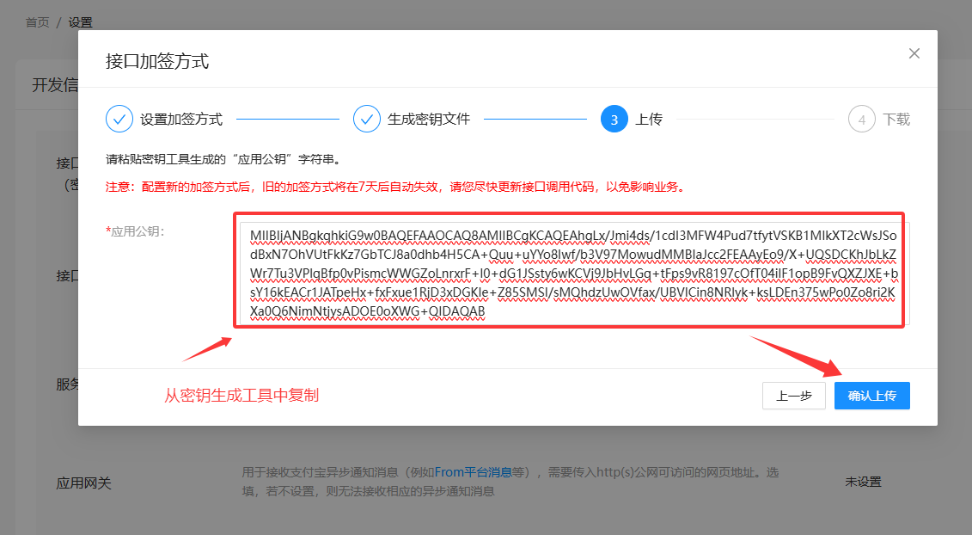
Task: Click the checkmark icon for 生成密钥文件 step
Action: 368,119
